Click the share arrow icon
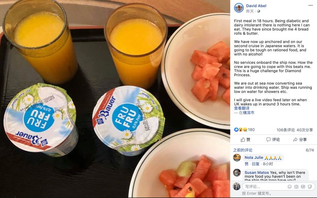317x198 pixels. click(x=295, y=140)
